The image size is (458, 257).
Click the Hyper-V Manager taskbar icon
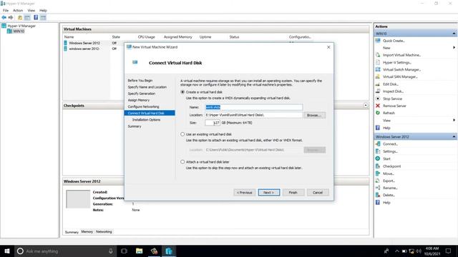tap(169, 251)
